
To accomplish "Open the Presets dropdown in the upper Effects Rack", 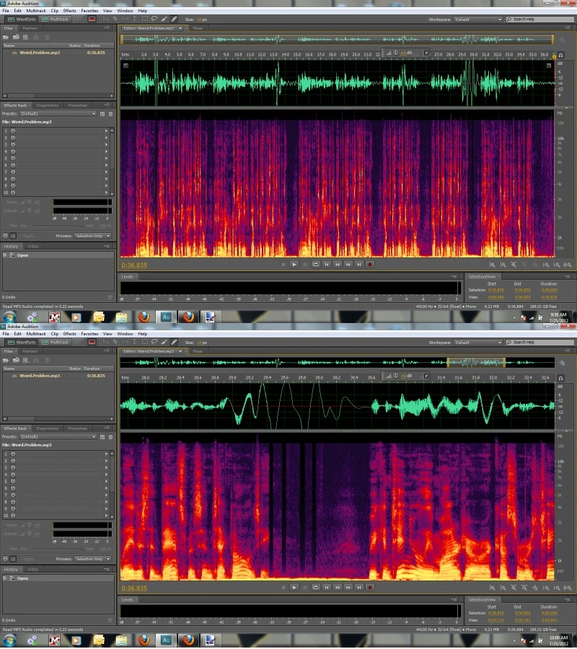I will [x=58, y=114].
